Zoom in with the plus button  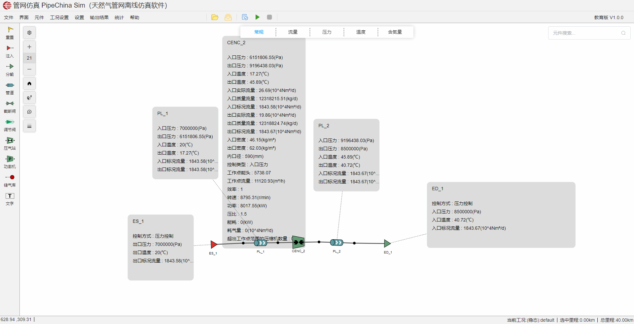click(x=29, y=47)
